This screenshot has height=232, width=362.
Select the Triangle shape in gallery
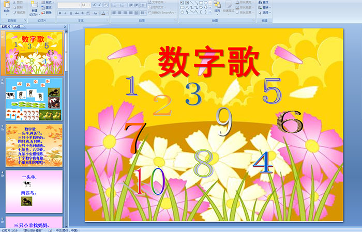coord(187,7)
